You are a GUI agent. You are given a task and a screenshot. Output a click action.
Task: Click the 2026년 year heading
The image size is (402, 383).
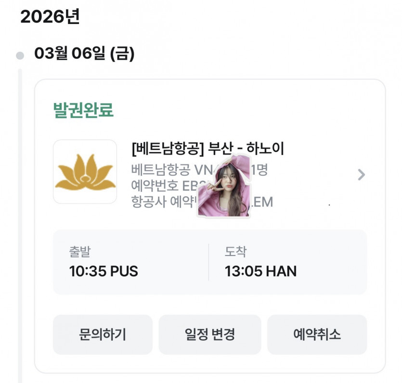pos(50,17)
